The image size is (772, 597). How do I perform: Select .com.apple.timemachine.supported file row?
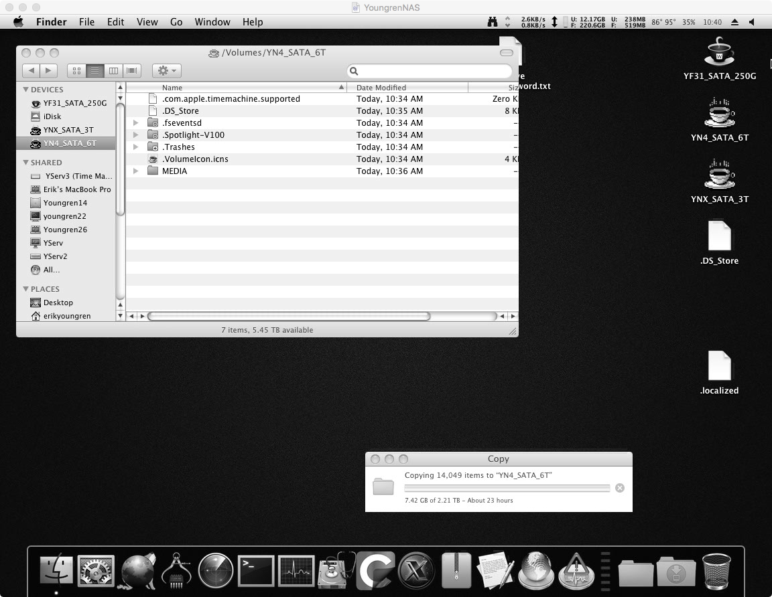tap(322, 98)
